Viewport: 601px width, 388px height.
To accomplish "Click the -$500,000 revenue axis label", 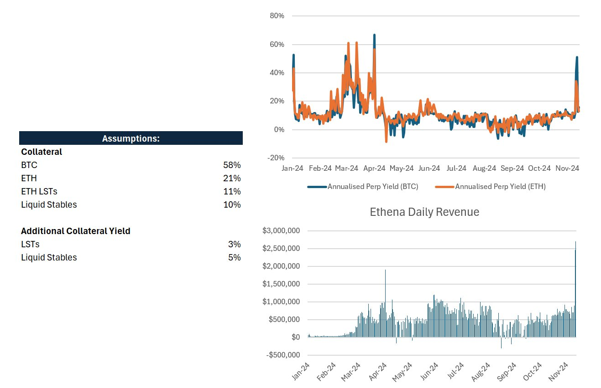I will [x=281, y=355].
